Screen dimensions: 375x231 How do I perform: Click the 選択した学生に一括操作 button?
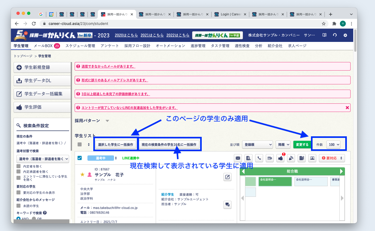[116, 145]
